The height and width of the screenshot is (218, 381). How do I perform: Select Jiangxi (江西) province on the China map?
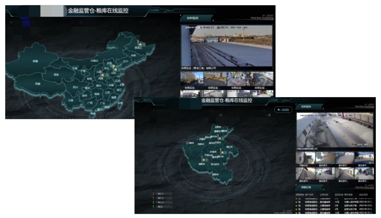click(x=107, y=93)
